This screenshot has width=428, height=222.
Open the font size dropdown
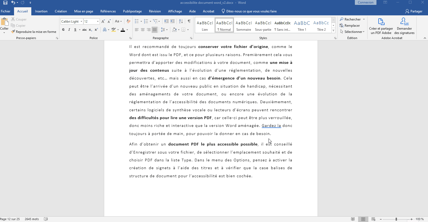click(x=98, y=22)
